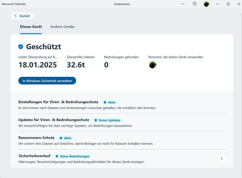Click the Geschützt status heading
Viewport: 242px width, 178px height.
tap(44, 47)
